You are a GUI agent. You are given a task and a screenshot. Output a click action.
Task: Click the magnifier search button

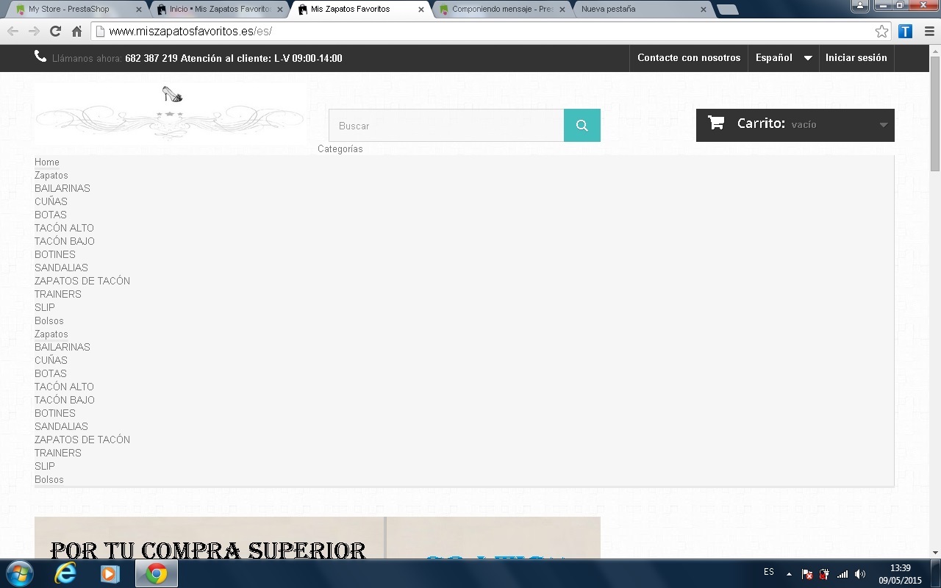[582, 126]
